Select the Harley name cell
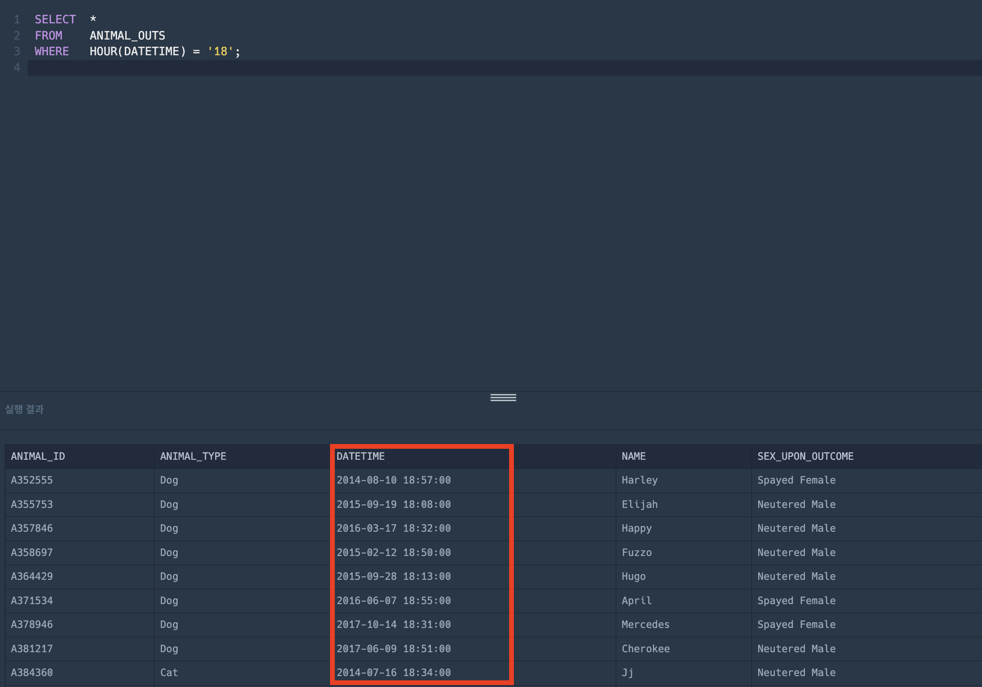Image resolution: width=982 pixels, height=687 pixels. pyautogui.click(x=639, y=480)
